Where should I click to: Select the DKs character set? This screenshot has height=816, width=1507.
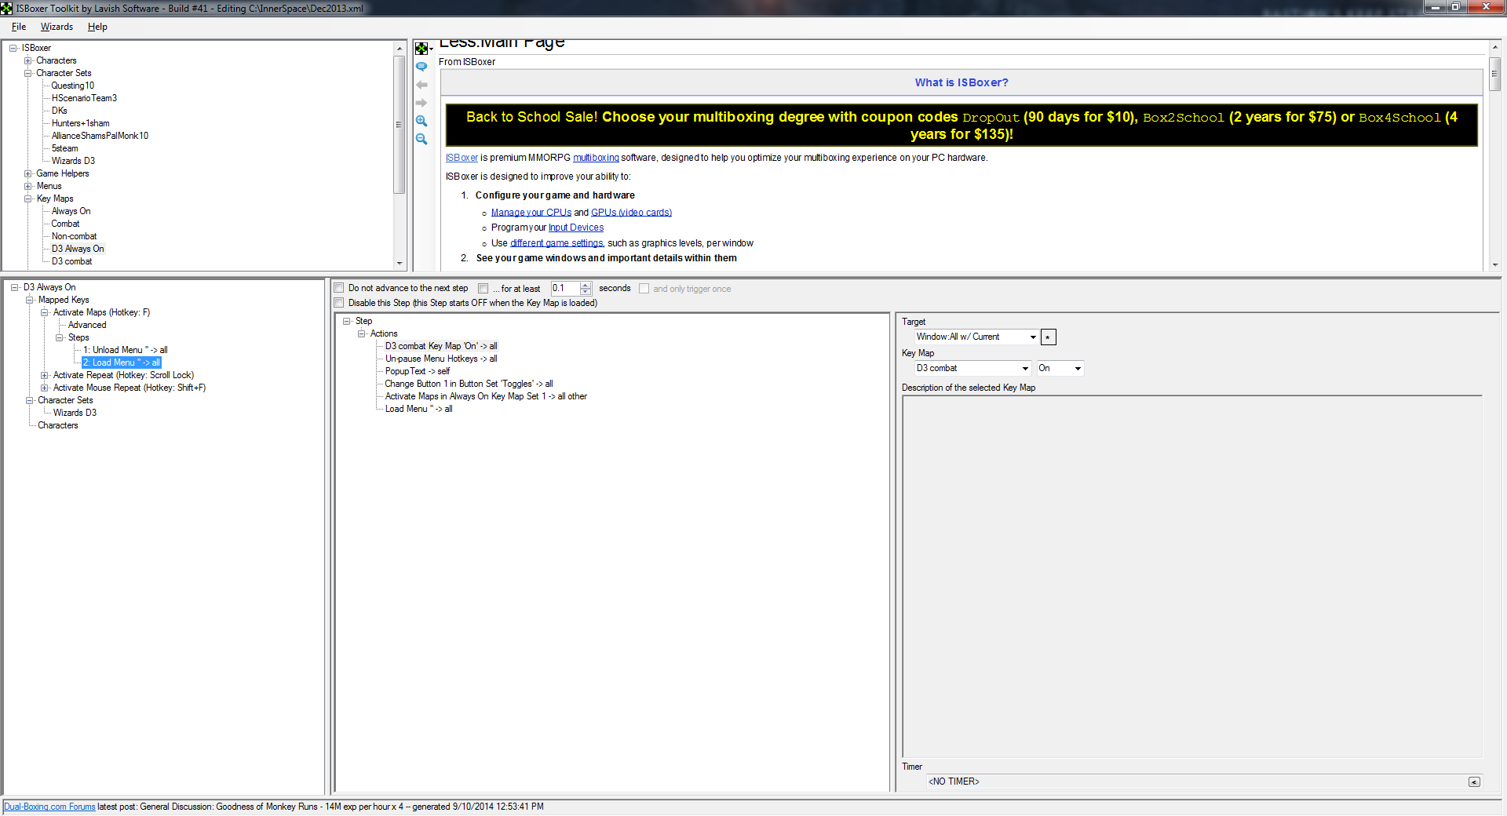(x=60, y=111)
